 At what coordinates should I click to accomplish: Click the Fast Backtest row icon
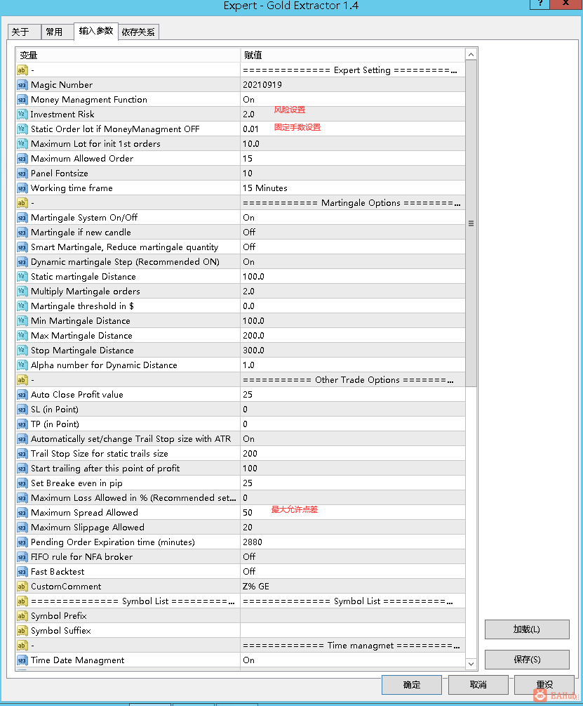pyautogui.click(x=22, y=572)
